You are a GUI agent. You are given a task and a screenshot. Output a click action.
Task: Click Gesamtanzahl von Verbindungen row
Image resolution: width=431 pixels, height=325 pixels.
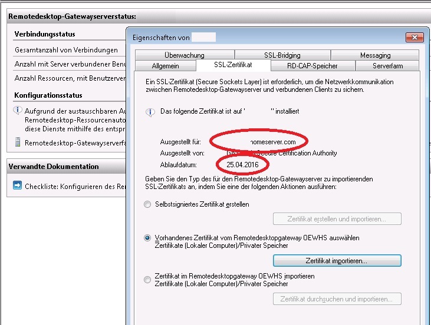66,50
